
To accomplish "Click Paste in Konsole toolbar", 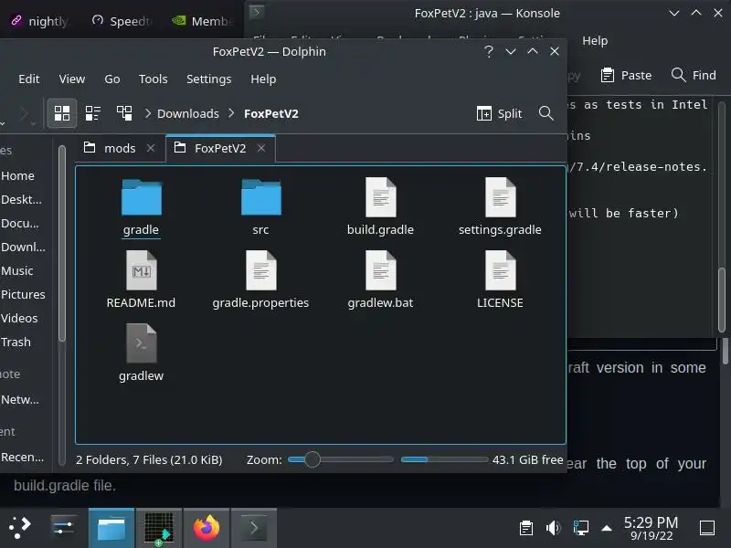I will (x=626, y=75).
